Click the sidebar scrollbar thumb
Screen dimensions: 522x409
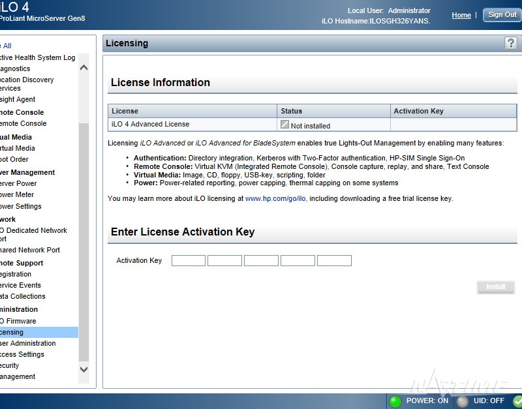(84, 242)
